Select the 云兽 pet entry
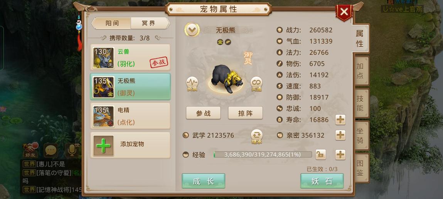Screen dimensions: 443x199 coord(130,57)
